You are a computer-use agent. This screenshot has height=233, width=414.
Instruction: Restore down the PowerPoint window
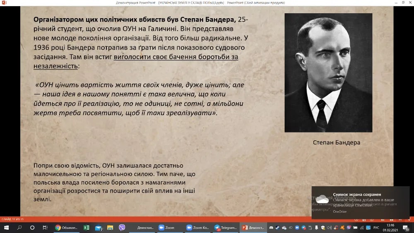[x=403, y=2]
